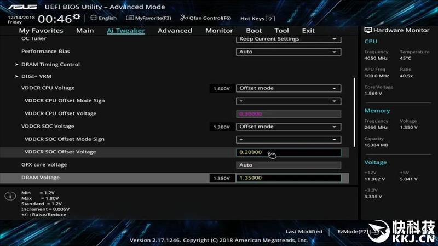Viewport: 438px width, 246px height.
Task: Click the 5.041 V reading
Action: [408, 179]
